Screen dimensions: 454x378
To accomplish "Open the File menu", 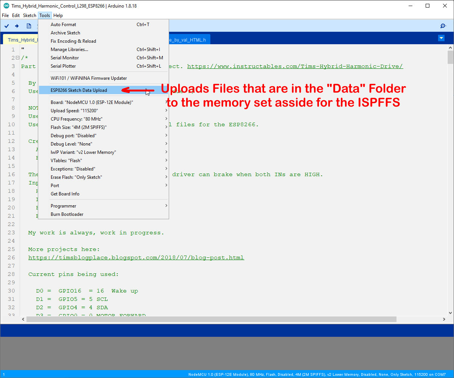I will point(5,15).
